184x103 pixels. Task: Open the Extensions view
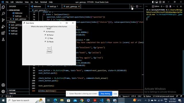click(3, 33)
